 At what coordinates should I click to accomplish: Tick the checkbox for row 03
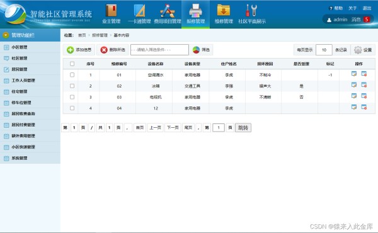(72, 97)
